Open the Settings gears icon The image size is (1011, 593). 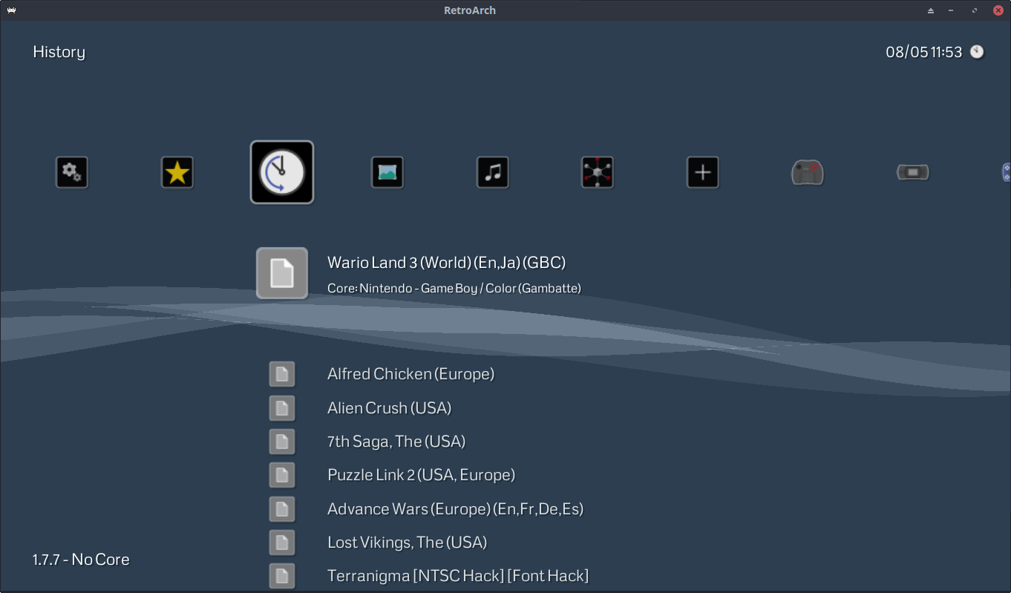click(72, 173)
